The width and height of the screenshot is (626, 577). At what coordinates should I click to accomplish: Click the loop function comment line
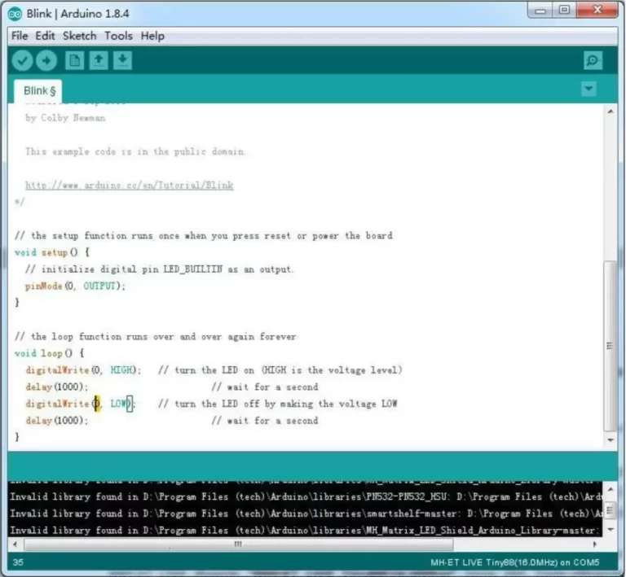[156, 337]
